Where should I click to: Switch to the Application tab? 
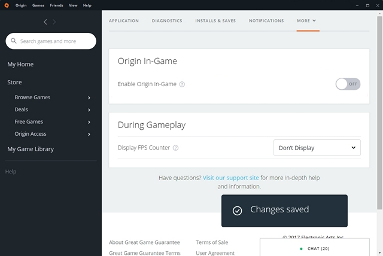click(x=124, y=21)
